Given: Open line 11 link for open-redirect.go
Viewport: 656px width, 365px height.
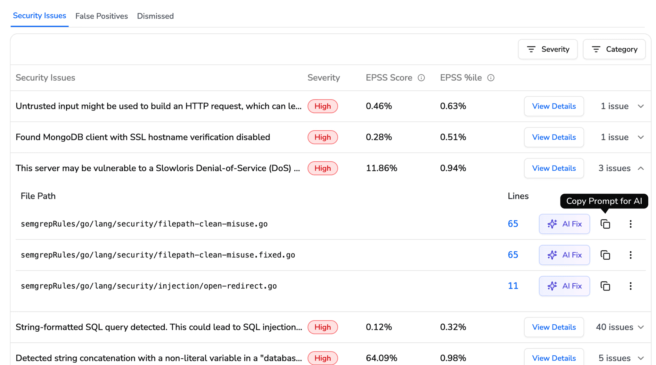Looking at the screenshot, I should (x=513, y=286).
